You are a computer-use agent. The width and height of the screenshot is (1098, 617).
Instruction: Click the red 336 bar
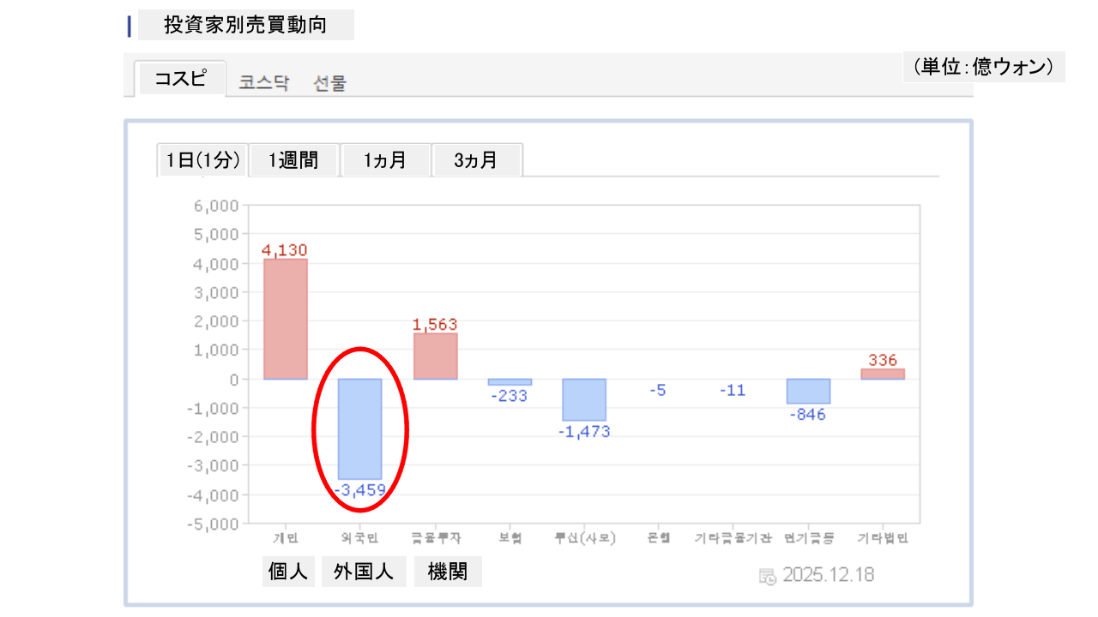coord(883,374)
